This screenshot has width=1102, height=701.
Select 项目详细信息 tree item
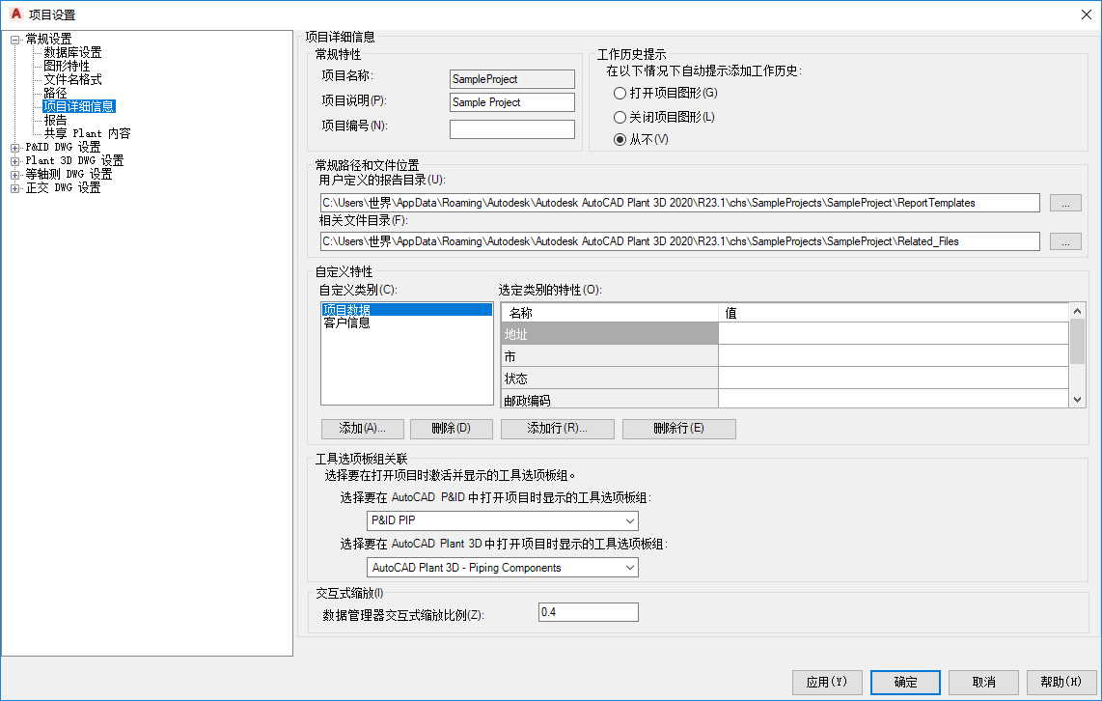tap(79, 106)
